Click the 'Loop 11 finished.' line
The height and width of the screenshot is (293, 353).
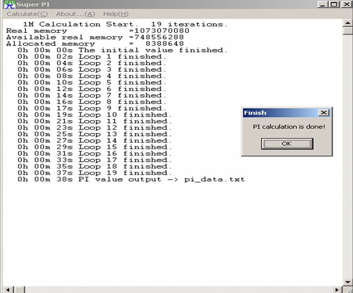tap(95, 121)
